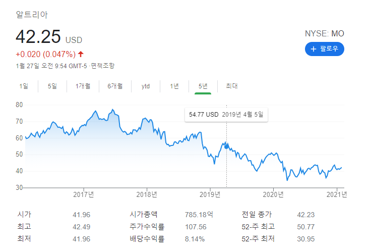Viewport: 371px width, 251px height.
Task: Click the 2020년 axis label
Action: tap(273, 194)
